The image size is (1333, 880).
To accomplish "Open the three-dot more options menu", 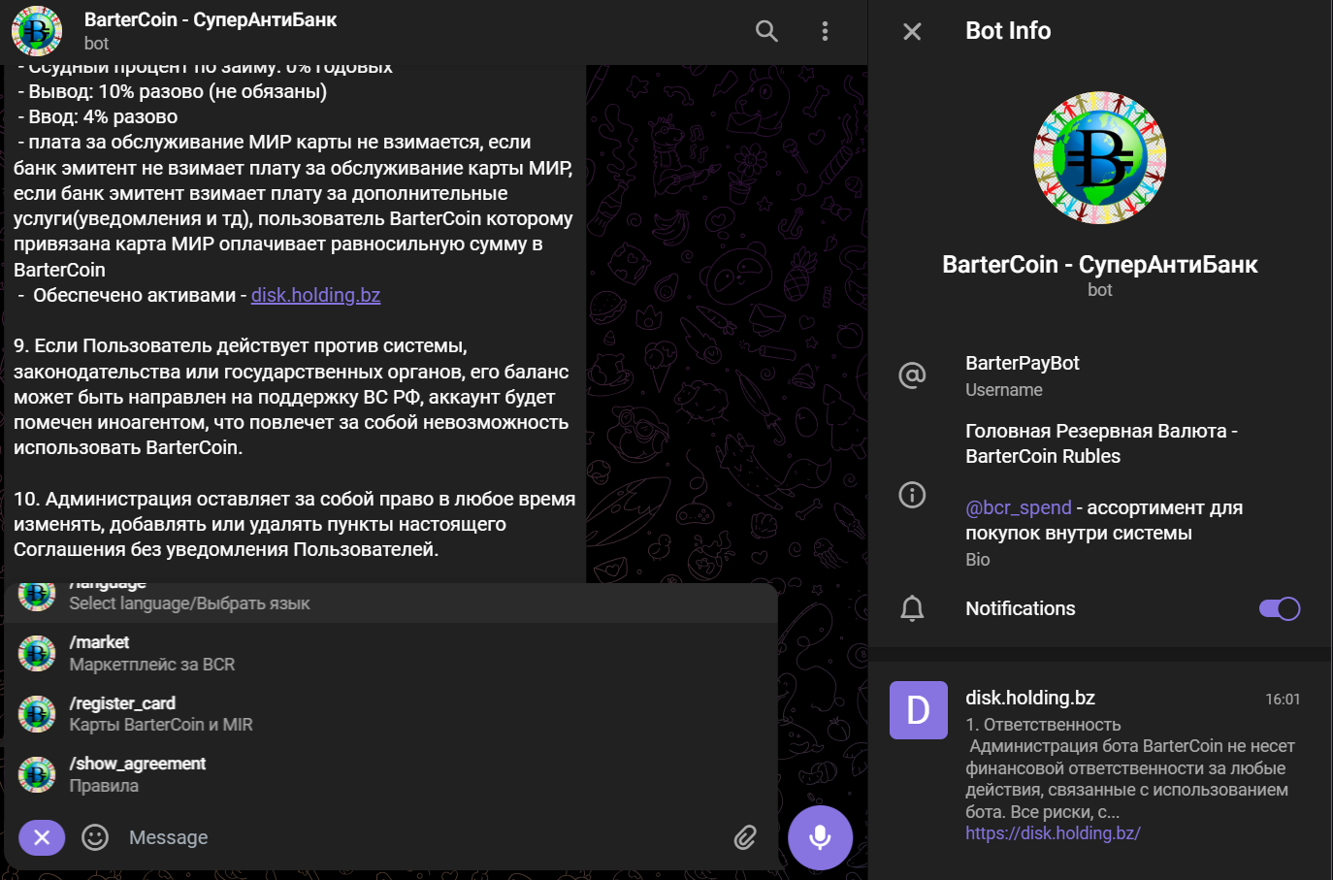I will [825, 31].
